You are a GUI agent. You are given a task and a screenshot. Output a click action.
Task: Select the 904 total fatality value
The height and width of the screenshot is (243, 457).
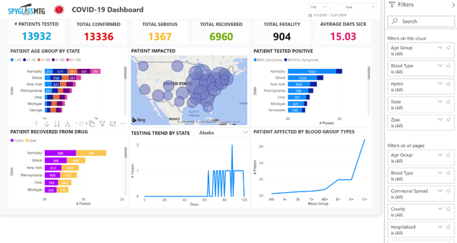tap(282, 37)
